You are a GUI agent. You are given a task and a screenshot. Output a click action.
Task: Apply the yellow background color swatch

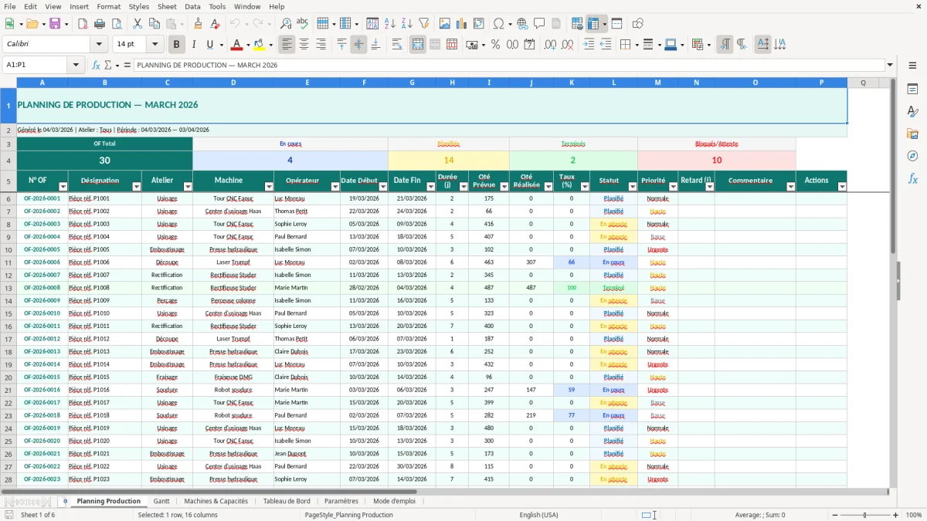click(x=260, y=45)
